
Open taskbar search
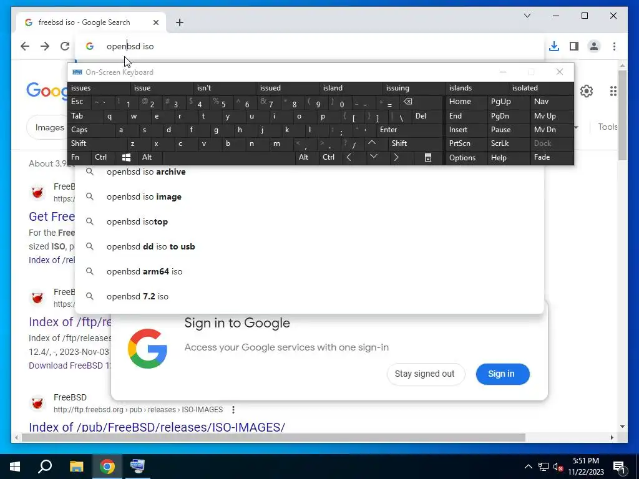pyautogui.click(x=45, y=467)
